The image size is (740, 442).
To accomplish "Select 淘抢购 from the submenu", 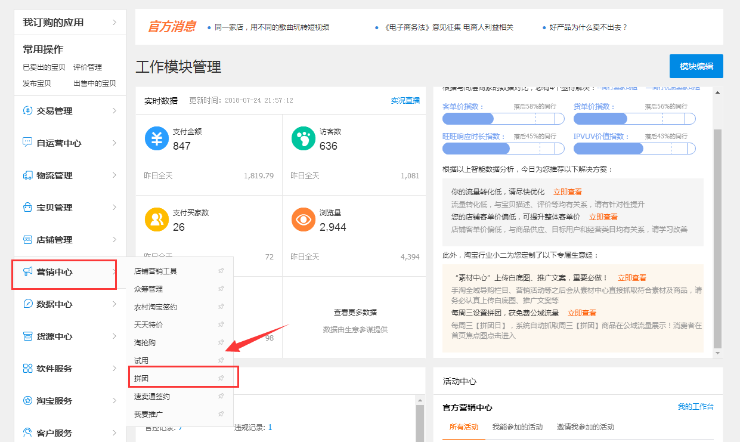I will [x=145, y=342].
